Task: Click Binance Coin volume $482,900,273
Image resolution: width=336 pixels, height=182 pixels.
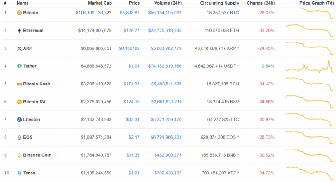Action: click(168, 155)
